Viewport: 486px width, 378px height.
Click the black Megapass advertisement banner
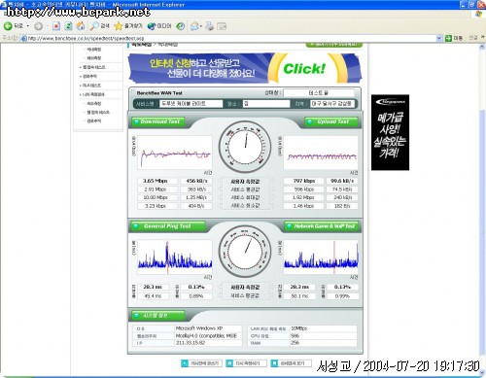coord(390,132)
